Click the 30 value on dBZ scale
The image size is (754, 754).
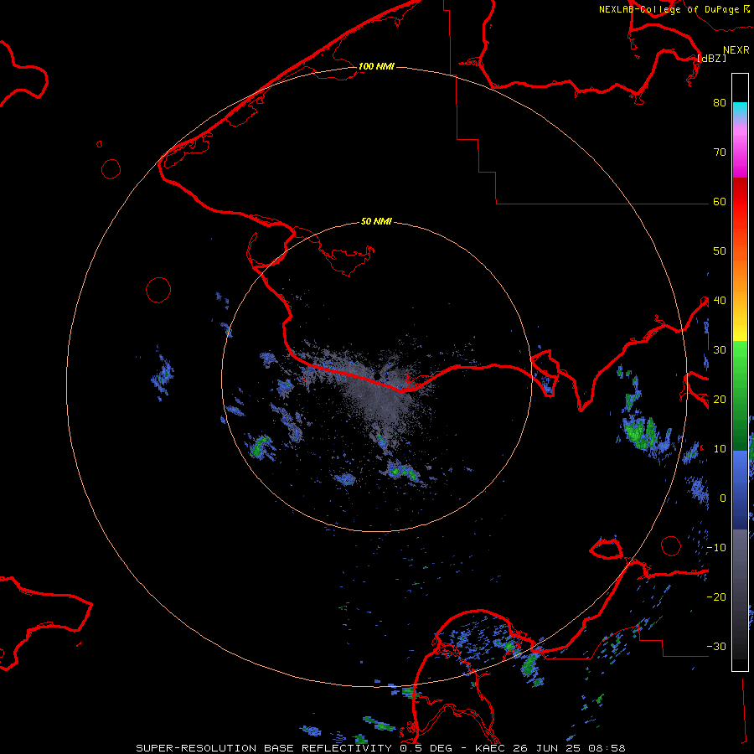(720, 349)
